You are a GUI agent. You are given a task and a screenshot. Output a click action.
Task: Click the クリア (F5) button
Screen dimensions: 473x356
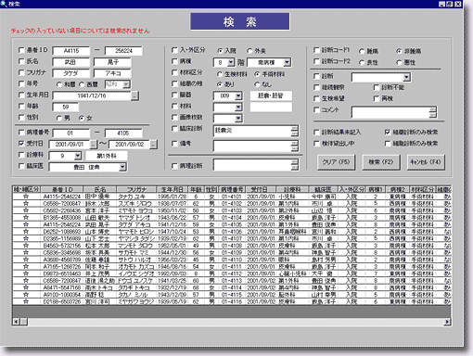[x=336, y=162]
